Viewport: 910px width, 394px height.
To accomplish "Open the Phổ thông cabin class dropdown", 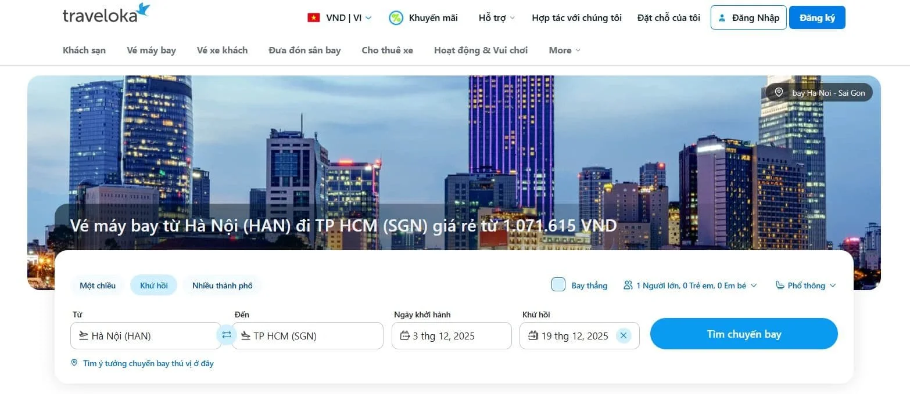I will [x=806, y=285].
